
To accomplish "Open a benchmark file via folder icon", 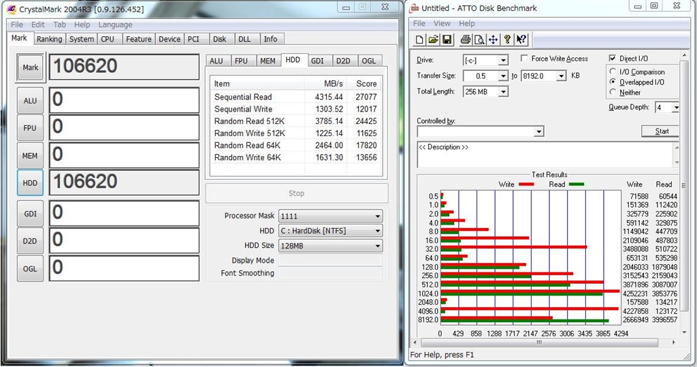I will pos(433,39).
